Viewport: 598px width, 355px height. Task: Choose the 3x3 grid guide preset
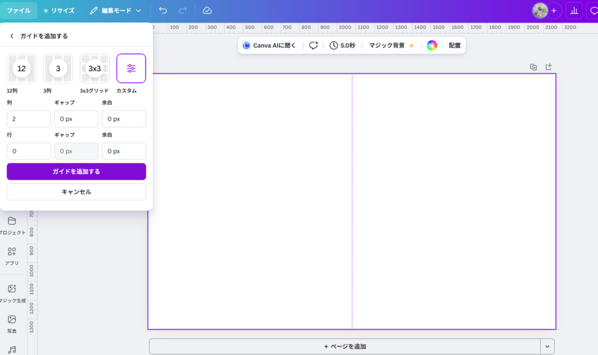(x=95, y=68)
